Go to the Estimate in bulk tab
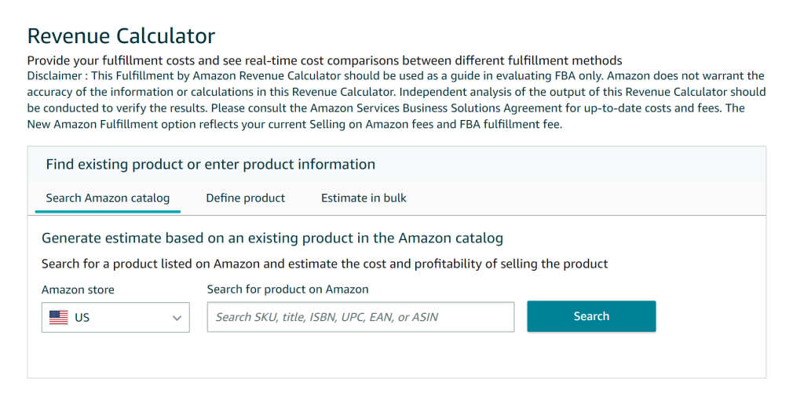The height and width of the screenshot is (397, 804). coord(364,198)
